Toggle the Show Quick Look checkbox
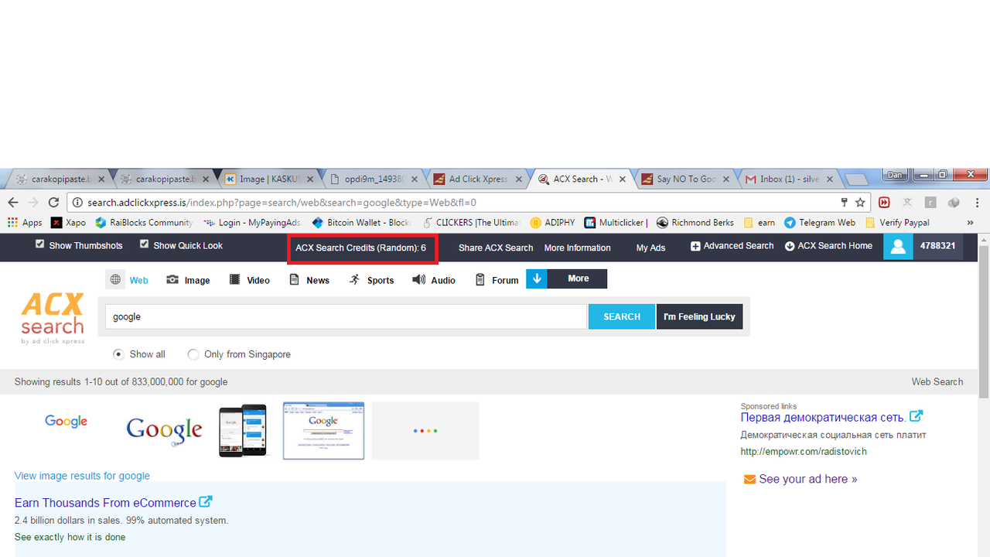Image resolution: width=990 pixels, height=557 pixels. tap(144, 244)
